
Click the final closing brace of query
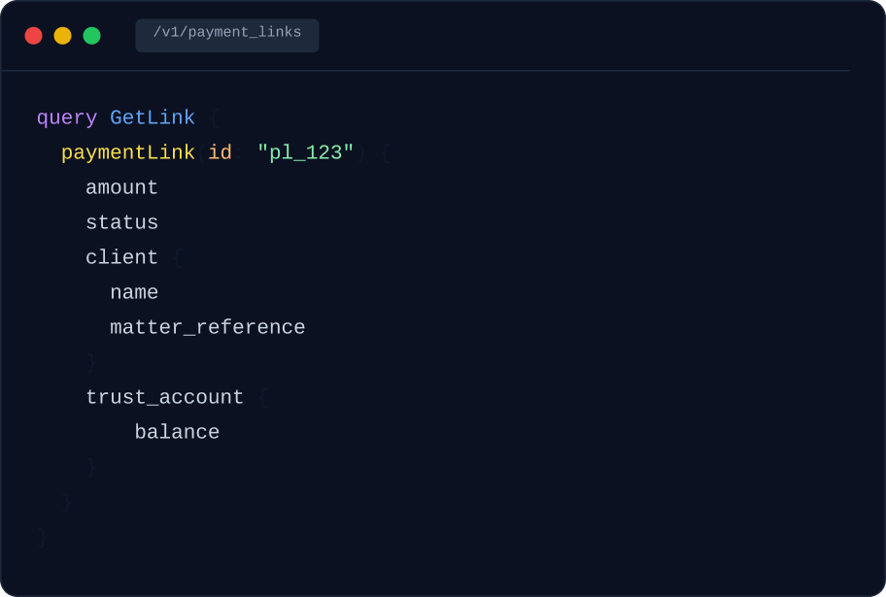point(43,538)
